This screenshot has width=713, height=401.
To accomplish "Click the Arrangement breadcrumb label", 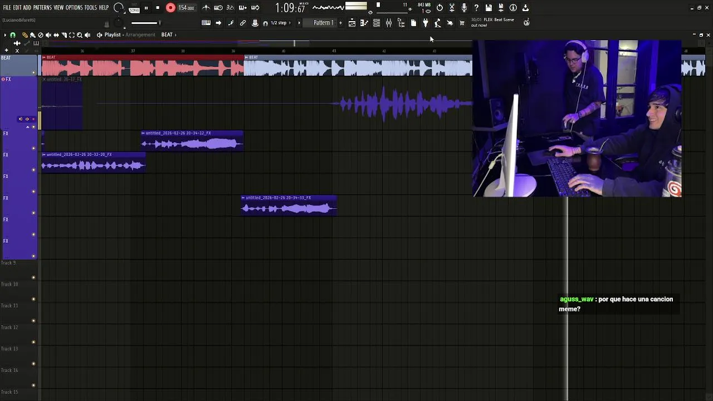I will (140, 35).
